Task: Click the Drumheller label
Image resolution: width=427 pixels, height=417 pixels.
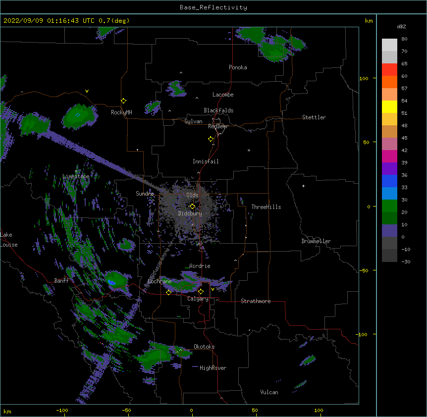Action: click(x=316, y=241)
